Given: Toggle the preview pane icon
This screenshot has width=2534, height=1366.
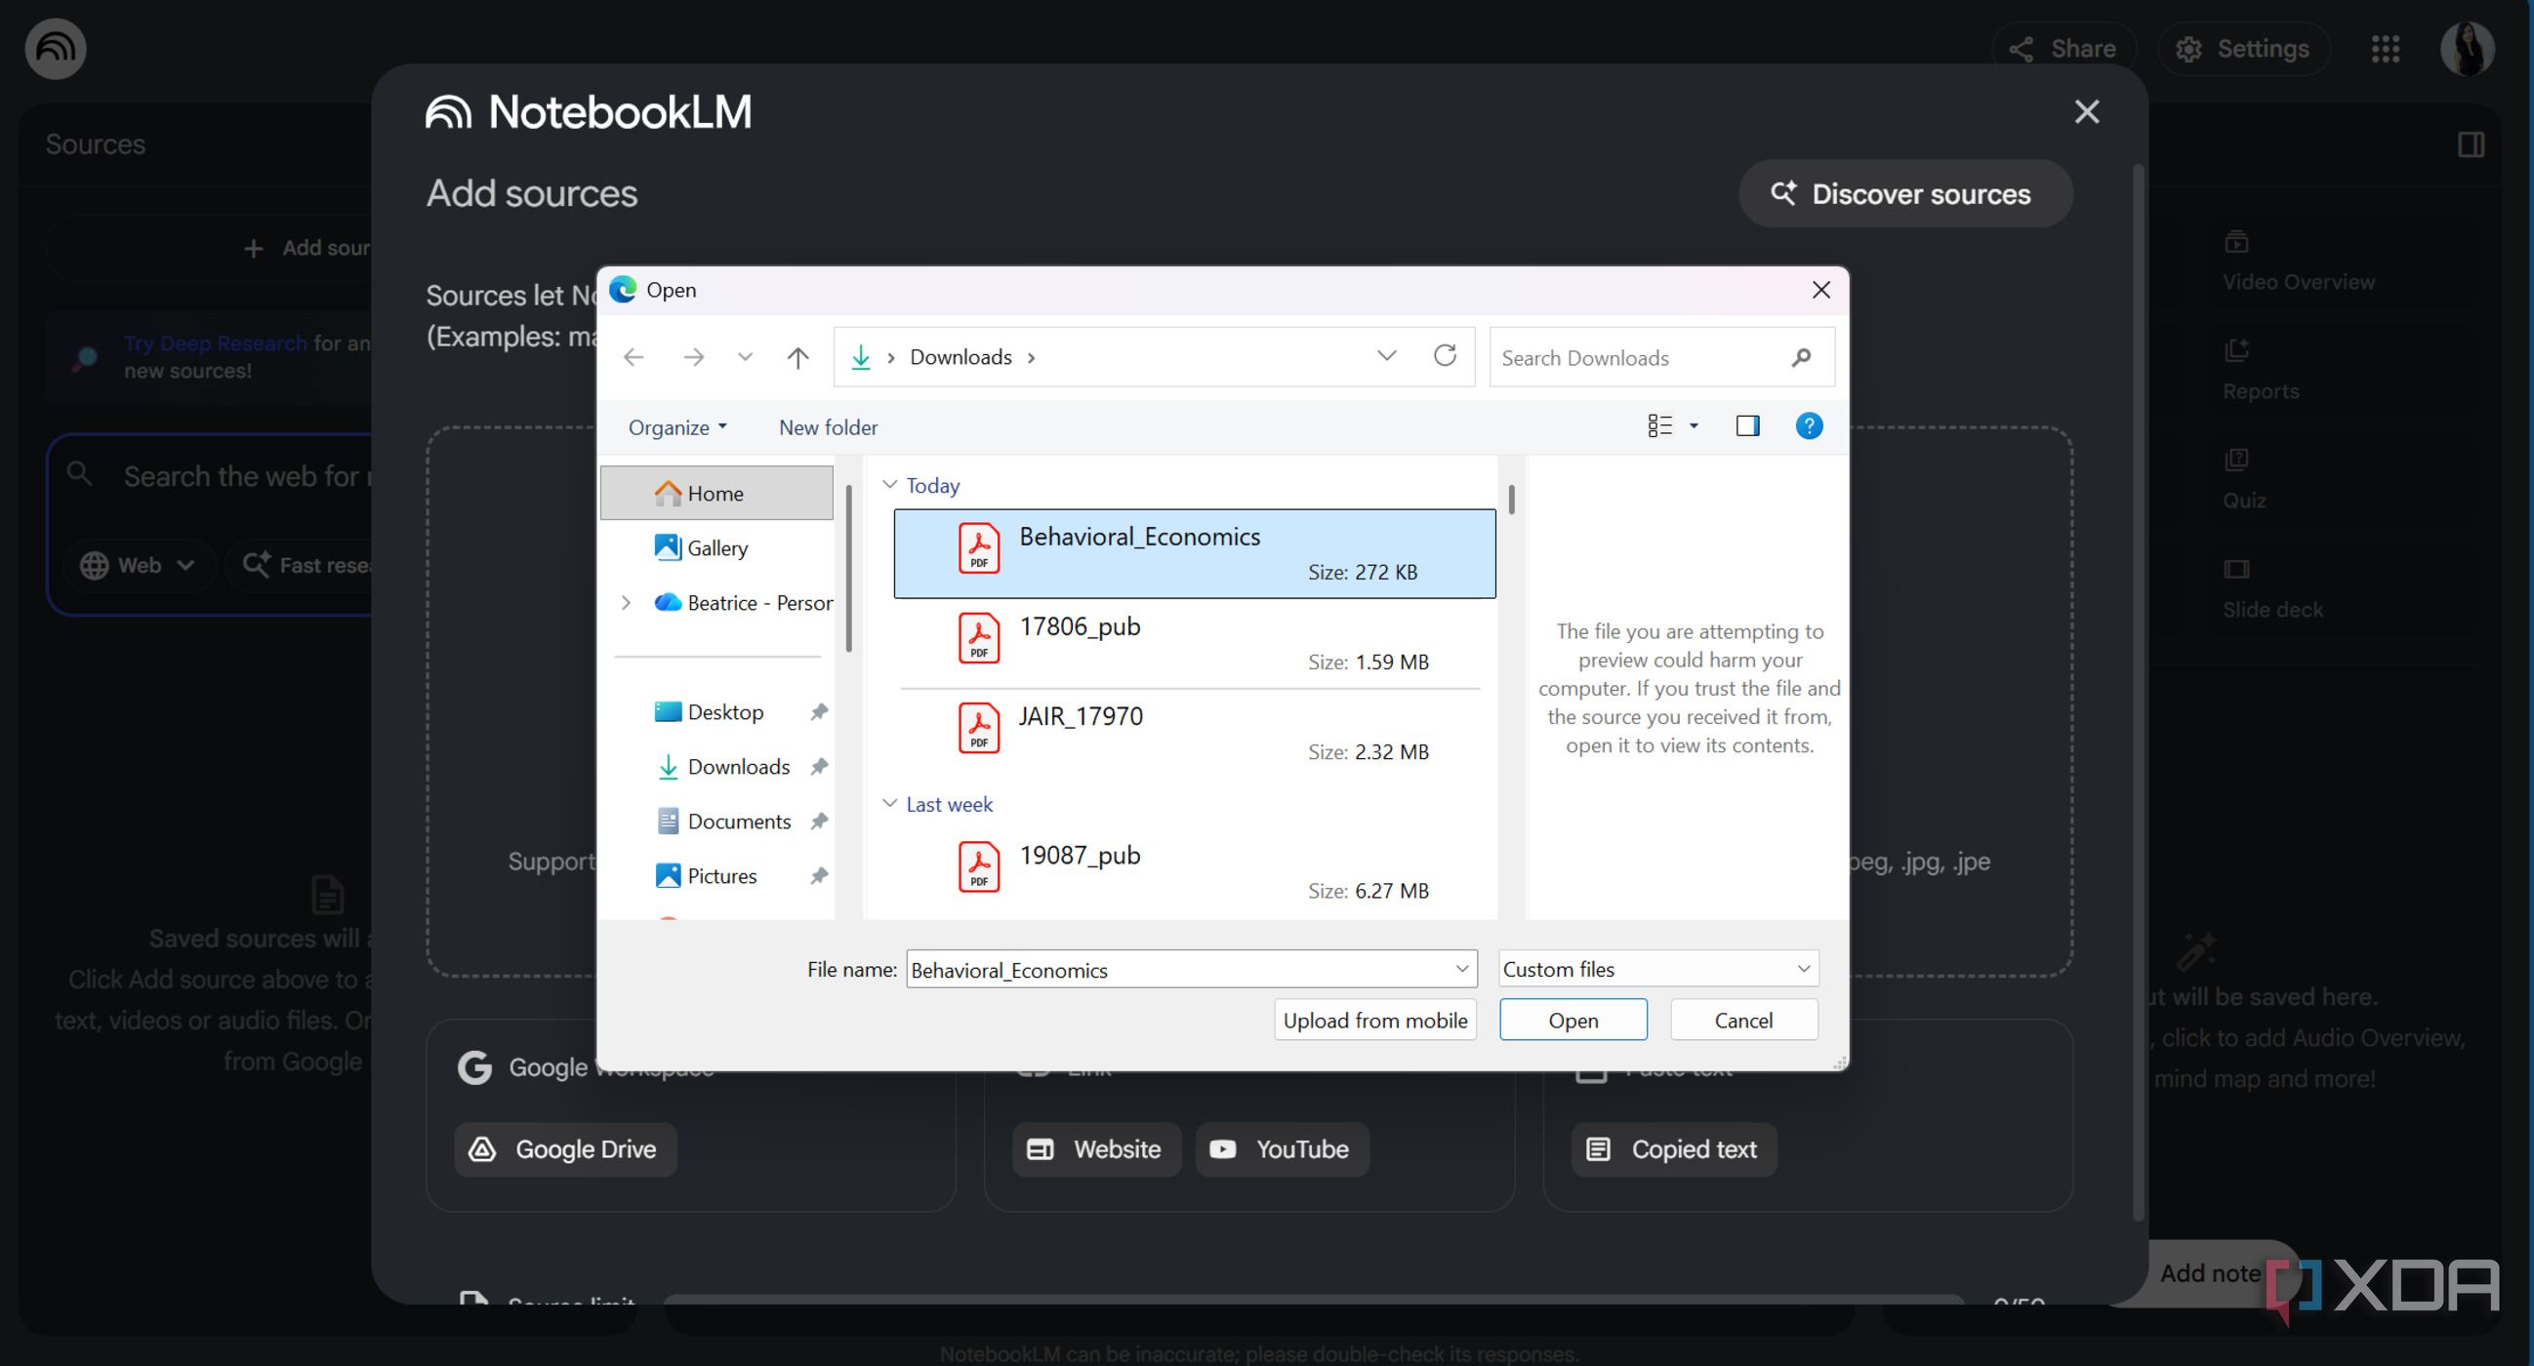Looking at the screenshot, I should pyautogui.click(x=1747, y=425).
